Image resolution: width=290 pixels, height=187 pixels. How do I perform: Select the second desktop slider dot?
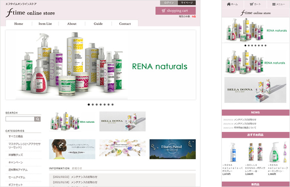click(93, 105)
